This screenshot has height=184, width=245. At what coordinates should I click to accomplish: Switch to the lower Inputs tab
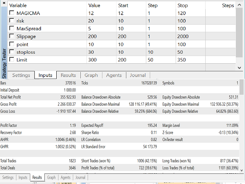coord(23,177)
